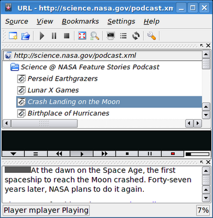This screenshot has height=218, width=213.
Task: Toggle full screen with red arrows icon
Action: [x=82, y=35]
